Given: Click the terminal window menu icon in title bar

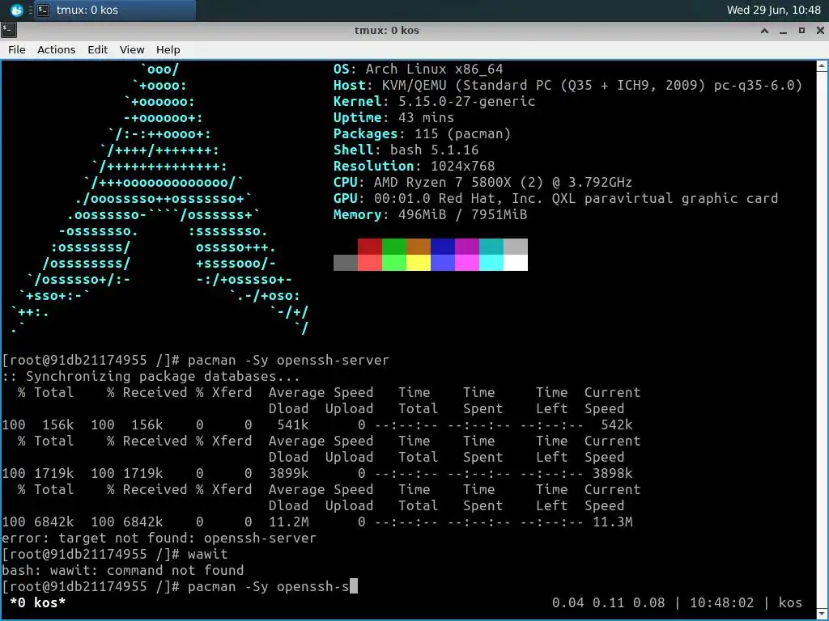Looking at the screenshot, I should tap(9, 30).
